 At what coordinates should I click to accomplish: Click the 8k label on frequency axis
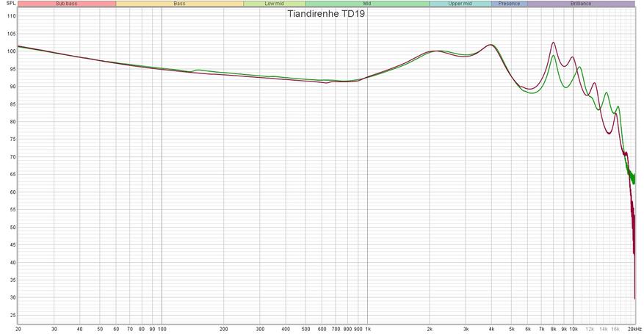click(x=553, y=329)
